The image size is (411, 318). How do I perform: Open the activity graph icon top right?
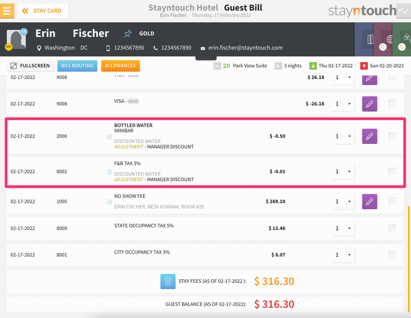click(403, 11)
